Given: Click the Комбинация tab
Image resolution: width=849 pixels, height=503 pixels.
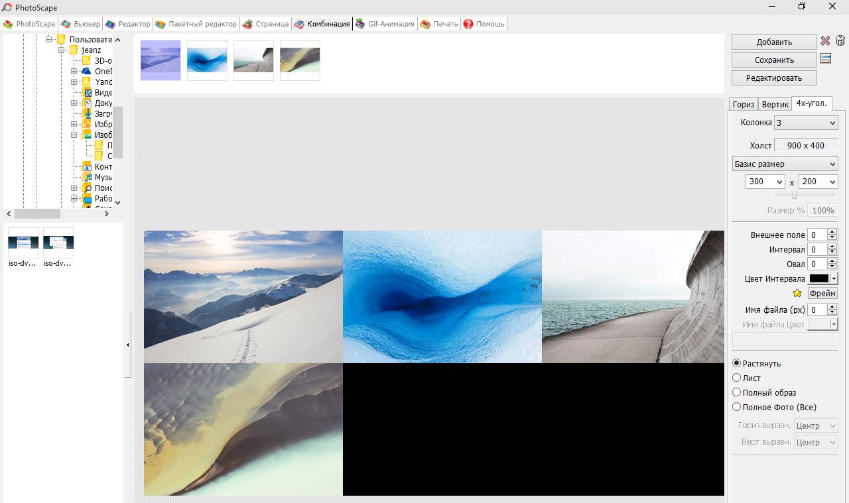Looking at the screenshot, I should (x=322, y=24).
